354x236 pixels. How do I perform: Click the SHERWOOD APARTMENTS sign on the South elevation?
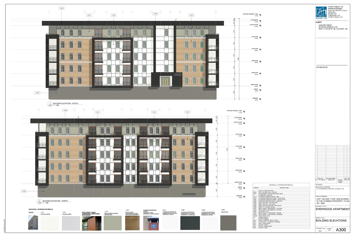tap(177, 75)
